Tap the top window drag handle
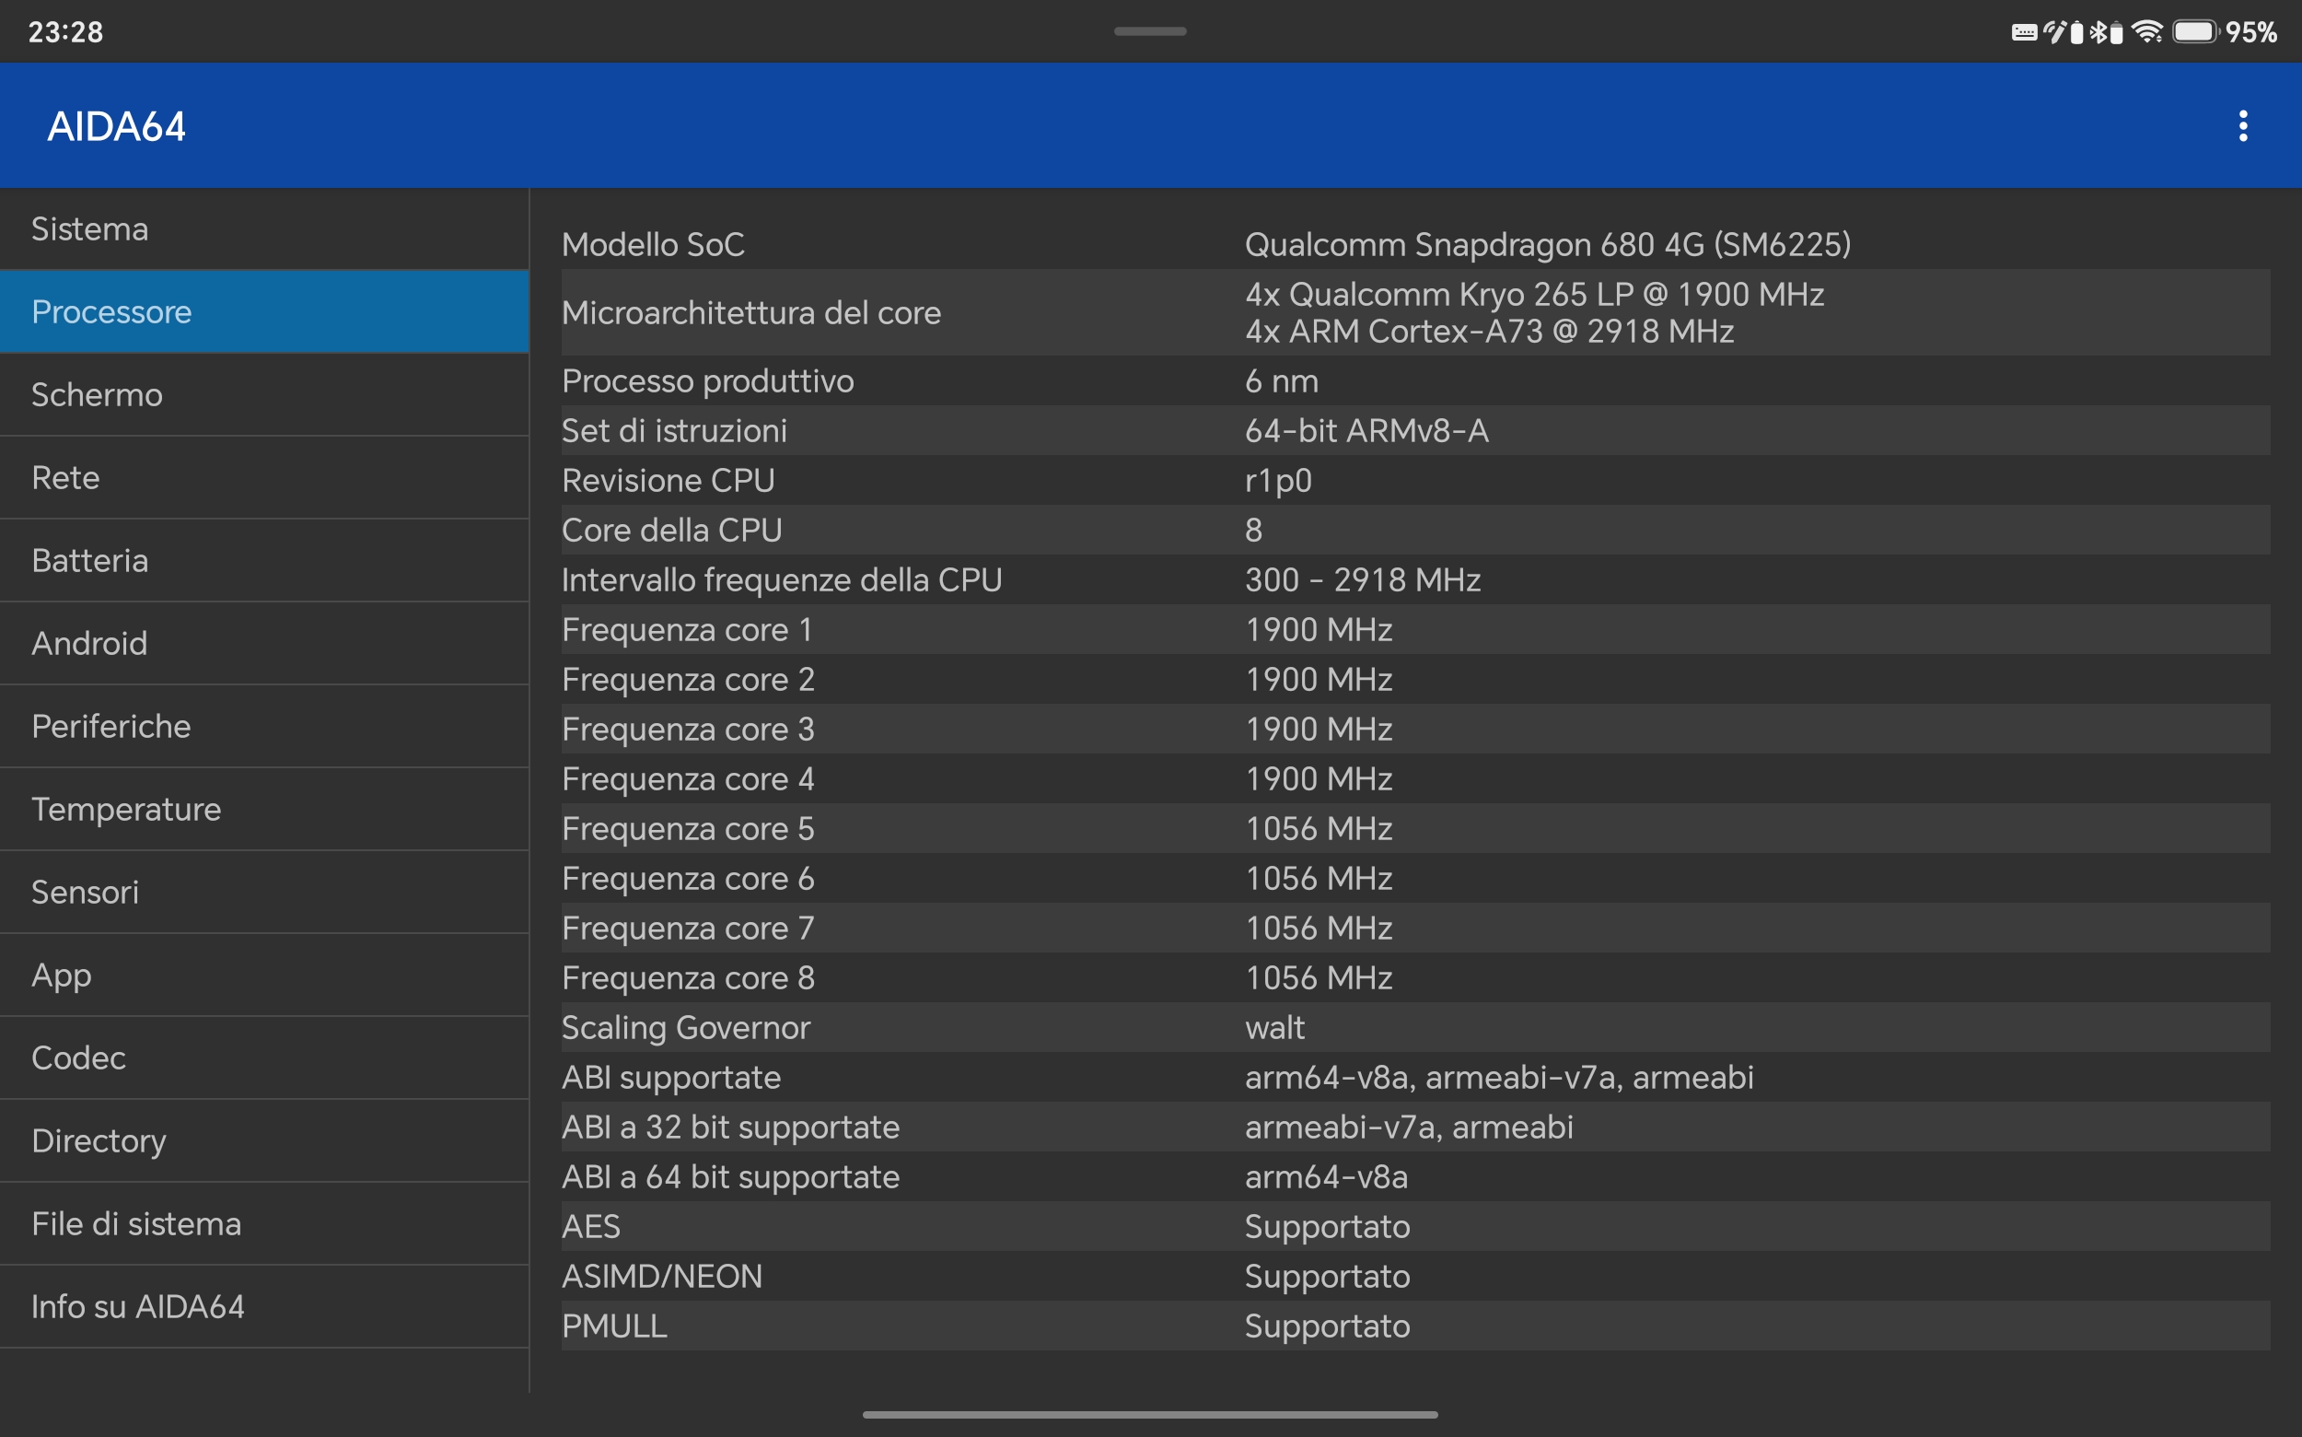The height and width of the screenshot is (1437, 2302). click(1149, 31)
